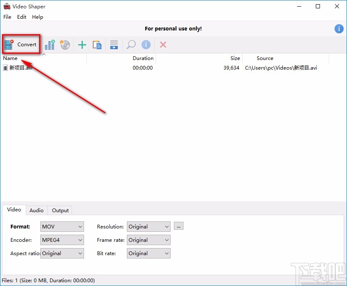Add files with the green plus icon
This screenshot has height=286, width=347.
coord(82,45)
